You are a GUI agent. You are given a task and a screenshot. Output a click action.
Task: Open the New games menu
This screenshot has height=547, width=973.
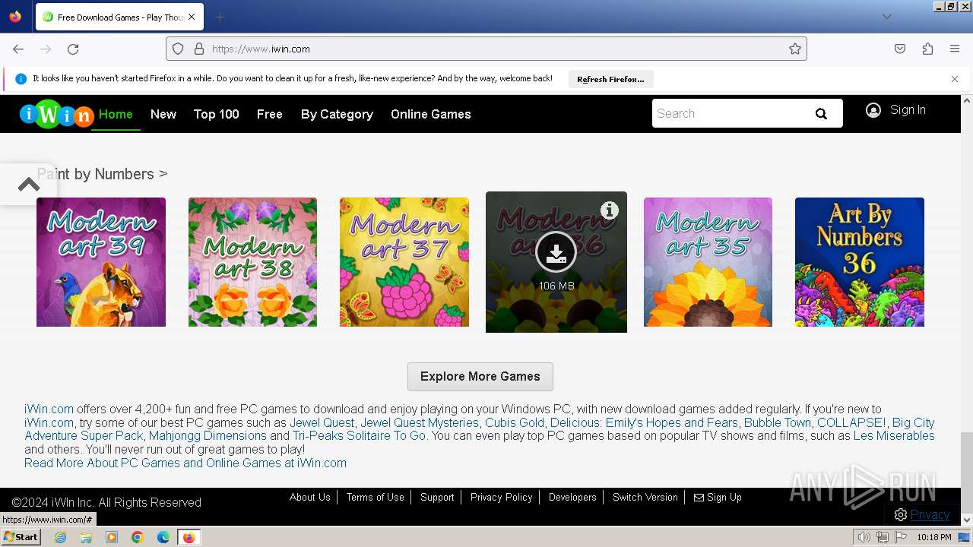tap(163, 114)
